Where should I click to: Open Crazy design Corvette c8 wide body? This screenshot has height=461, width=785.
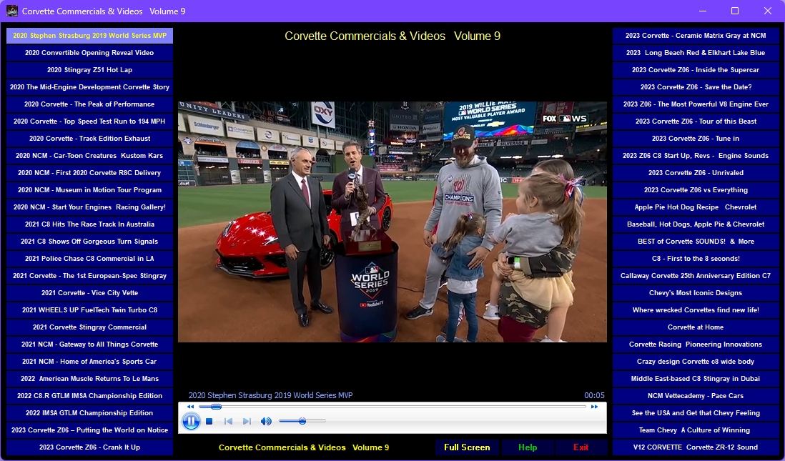(x=696, y=362)
